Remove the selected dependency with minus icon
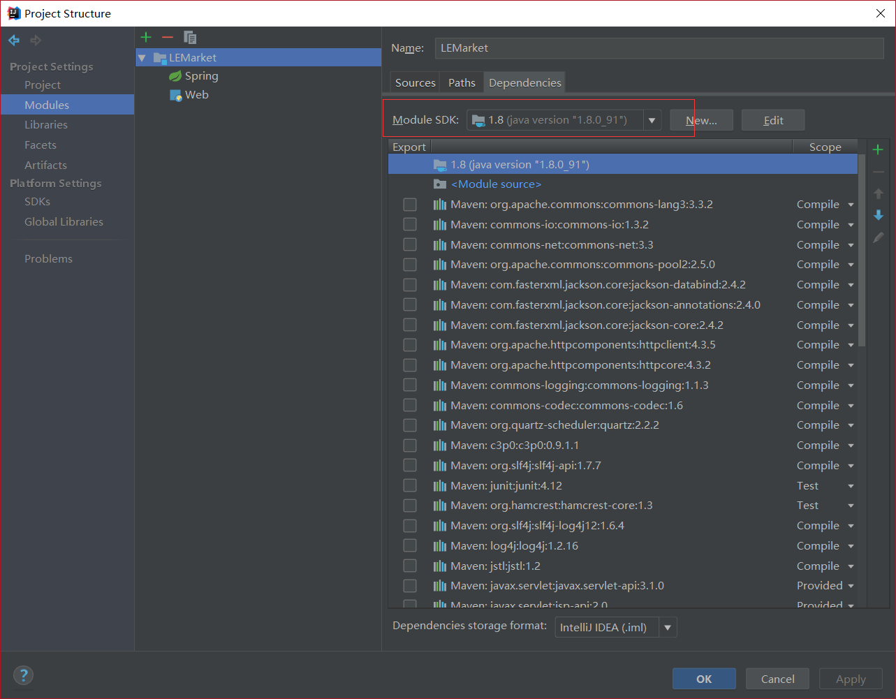 click(878, 172)
